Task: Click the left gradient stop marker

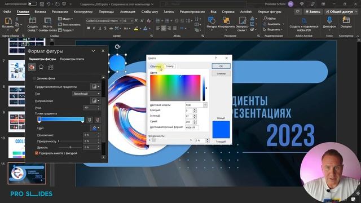Action: tap(39, 120)
